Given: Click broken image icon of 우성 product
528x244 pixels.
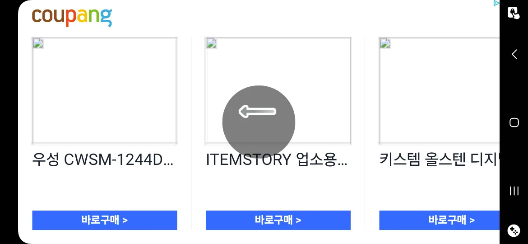Looking at the screenshot, I should pyautogui.click(x=38, y=43).
